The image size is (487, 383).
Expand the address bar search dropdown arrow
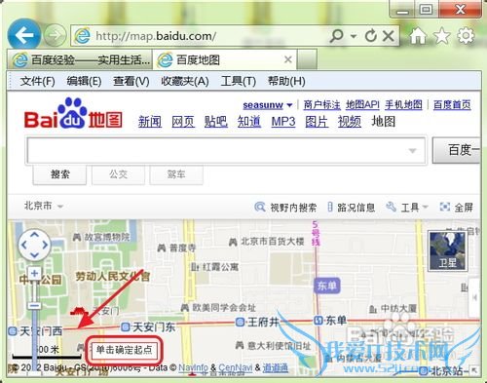coord(354,36)
